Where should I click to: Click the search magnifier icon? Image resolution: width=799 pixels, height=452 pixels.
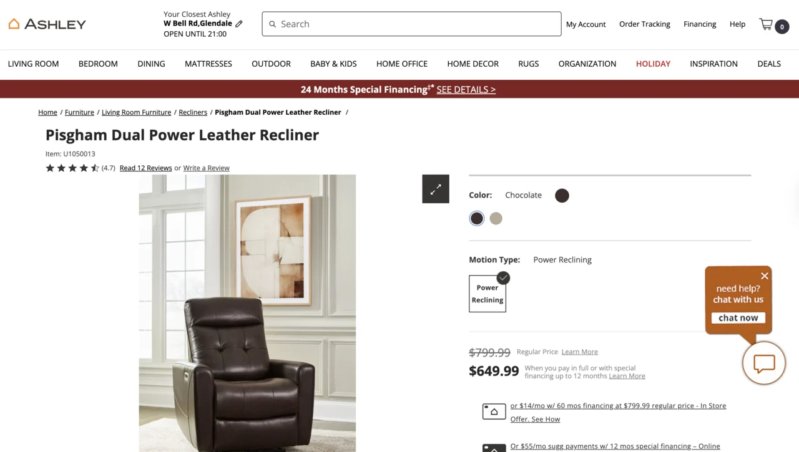tap(272, 24)
